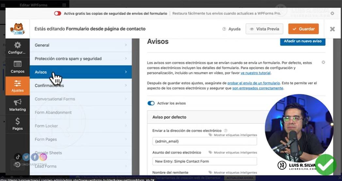The image size is (342, 181).
Task: Click tag icon beside Asunto del correo
Action: click(x=210, y=152)
